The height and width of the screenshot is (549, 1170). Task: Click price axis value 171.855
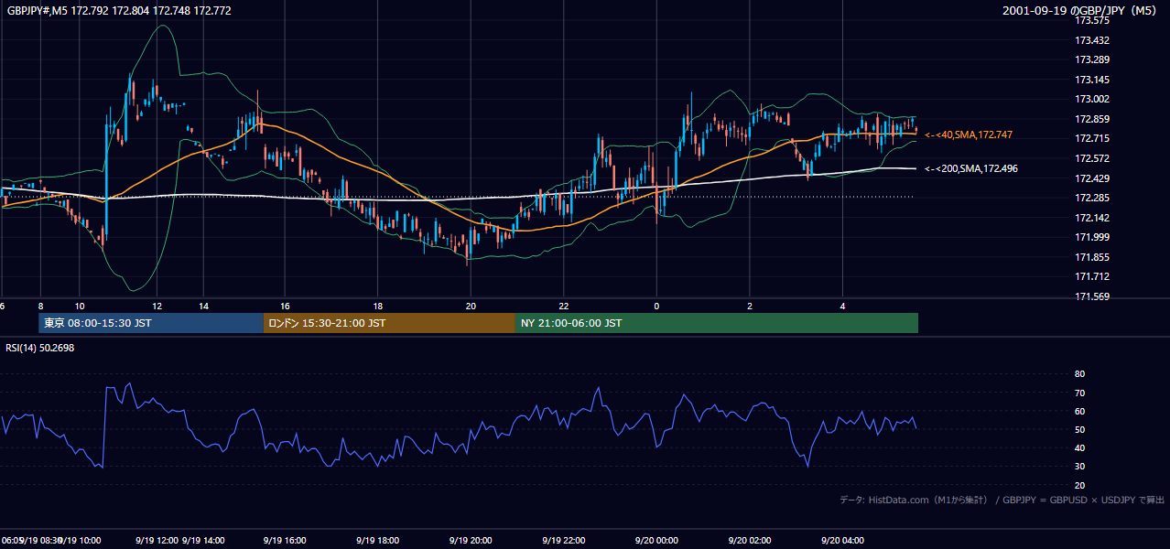coord(1093,257)
